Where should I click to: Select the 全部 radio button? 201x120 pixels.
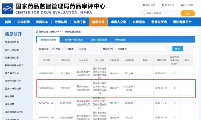[54, 49]
